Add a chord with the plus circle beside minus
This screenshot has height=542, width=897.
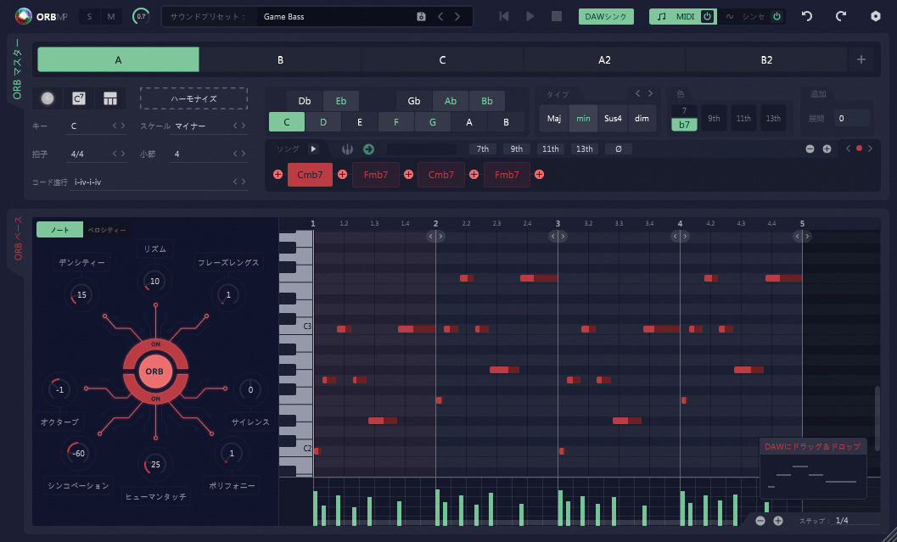coord(827,148)
